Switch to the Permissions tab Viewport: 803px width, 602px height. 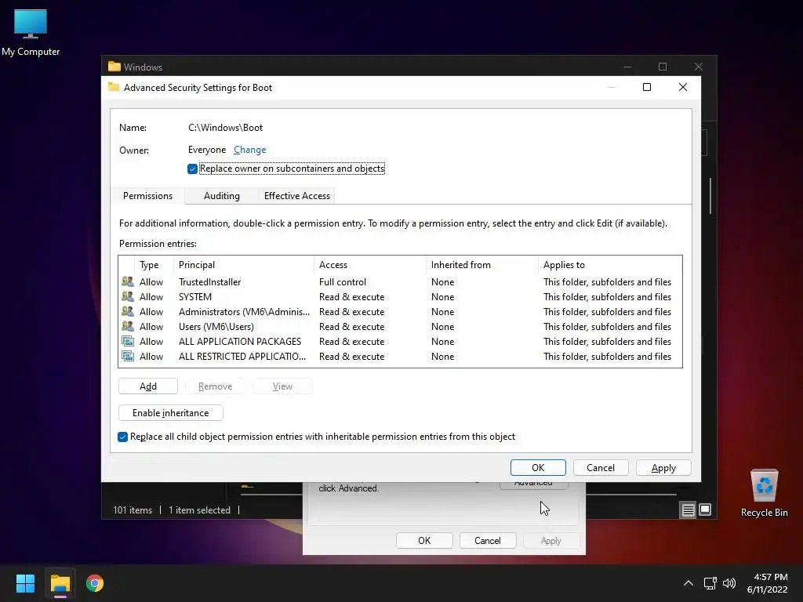click(x=147, y=195)
